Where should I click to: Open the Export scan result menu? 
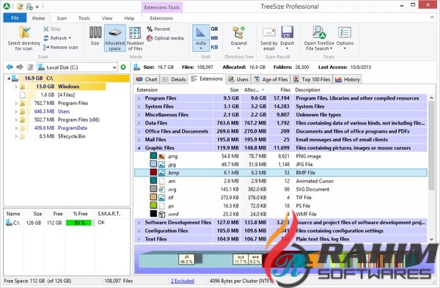pyautogui.click(x=287, y=38)
